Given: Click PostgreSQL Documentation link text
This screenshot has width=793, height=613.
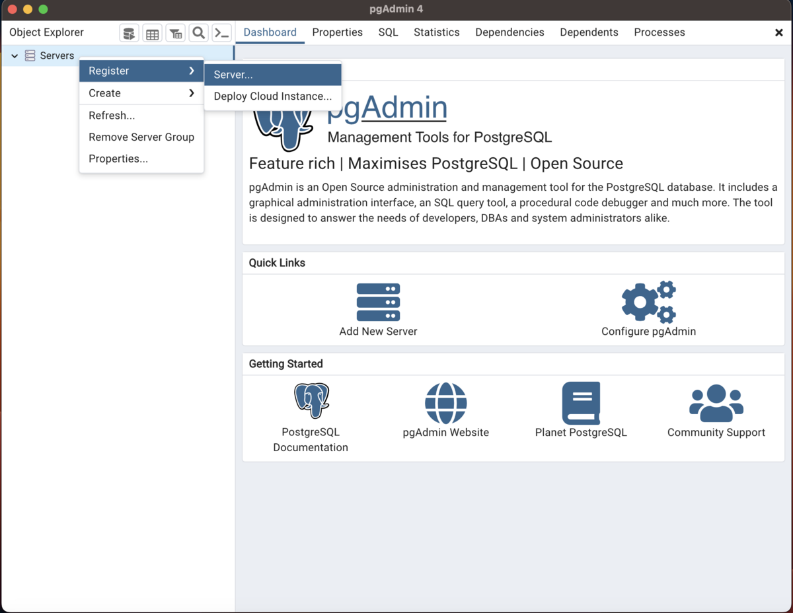Looking at the screenshot, I should pos(311,440).
